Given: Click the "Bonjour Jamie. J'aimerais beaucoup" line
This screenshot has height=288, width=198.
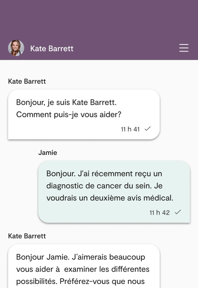Looking at the screenshot, I should tap(81, 257).
